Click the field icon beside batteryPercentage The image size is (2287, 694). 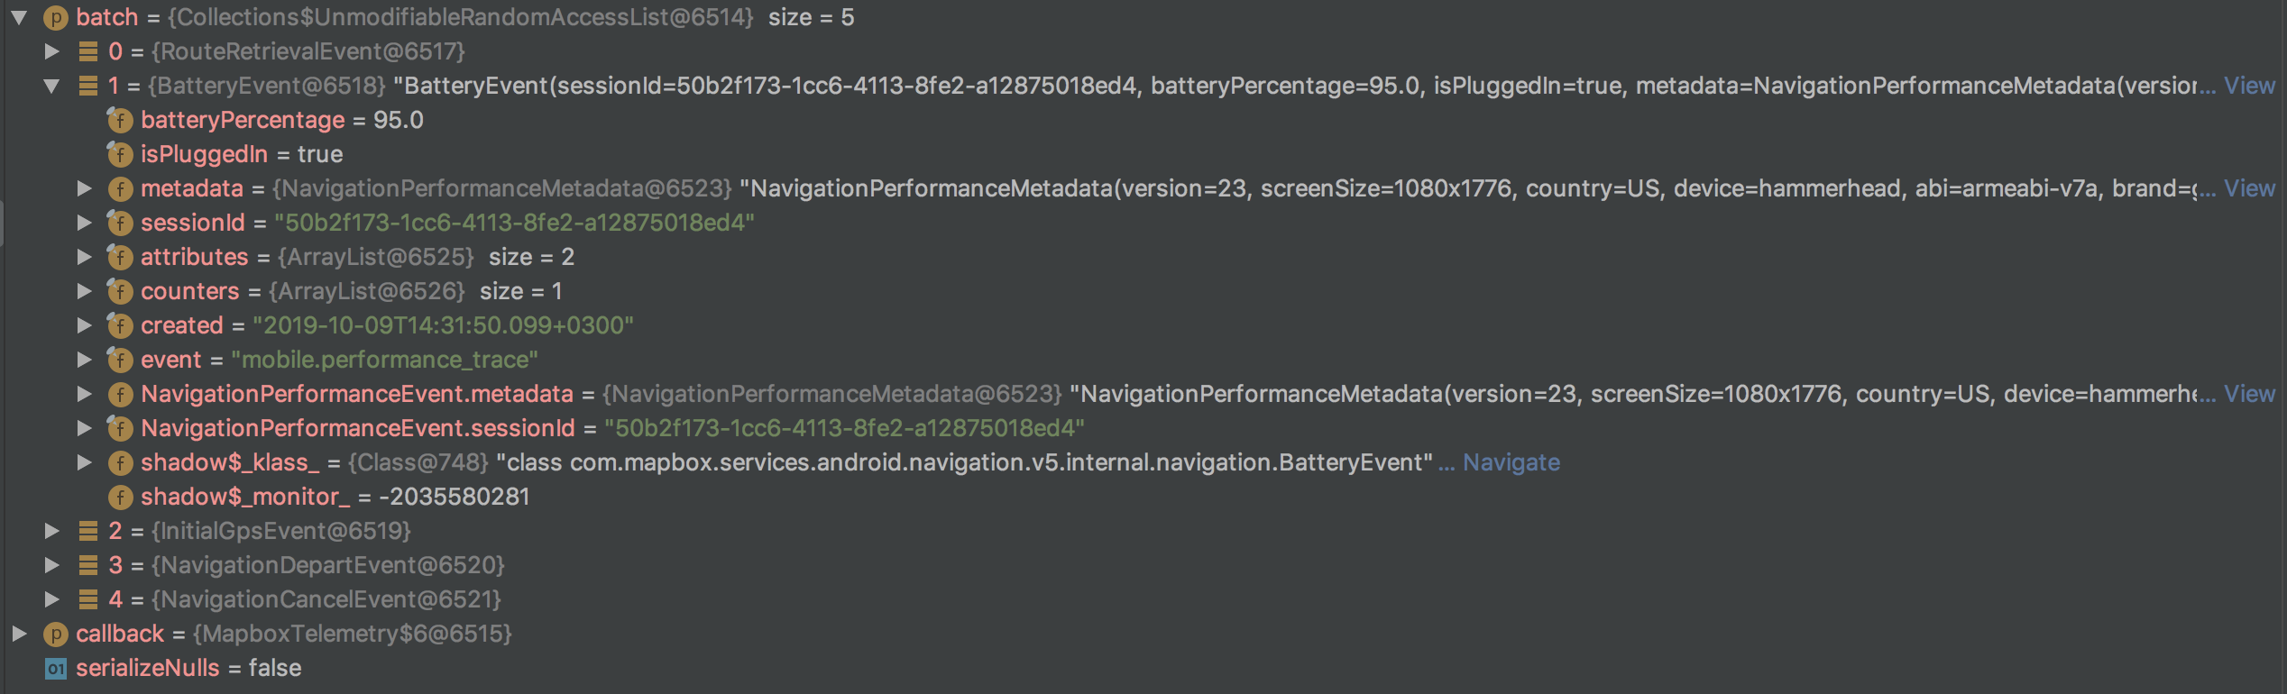(x=120, y=120)
